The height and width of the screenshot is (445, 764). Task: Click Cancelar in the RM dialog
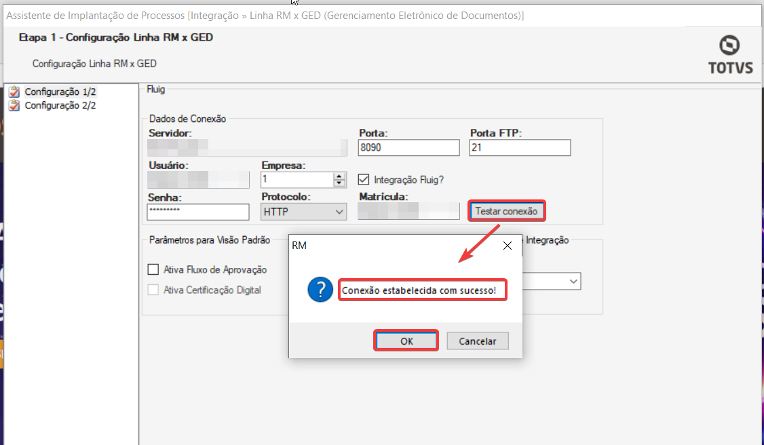478,341
